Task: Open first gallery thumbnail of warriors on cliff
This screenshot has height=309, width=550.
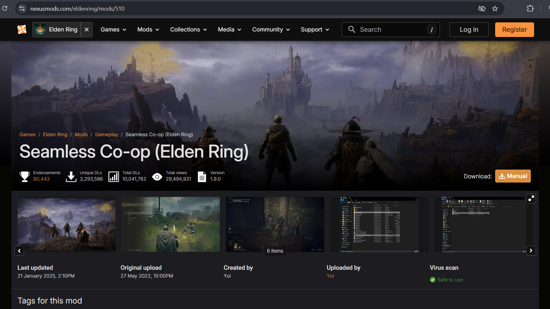Action: tap(67, 224)
